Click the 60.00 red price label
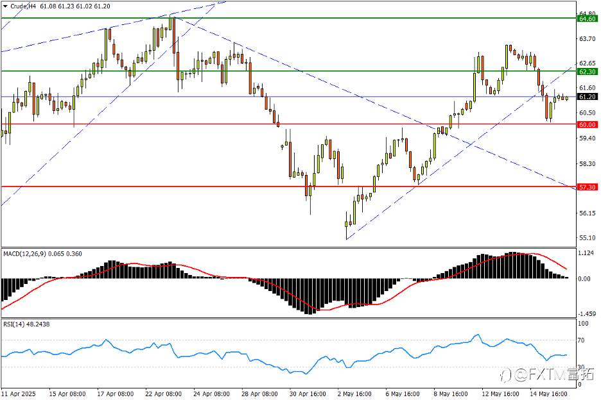The height and width of the screenshot is (400, 601). [x=588, y=124]
